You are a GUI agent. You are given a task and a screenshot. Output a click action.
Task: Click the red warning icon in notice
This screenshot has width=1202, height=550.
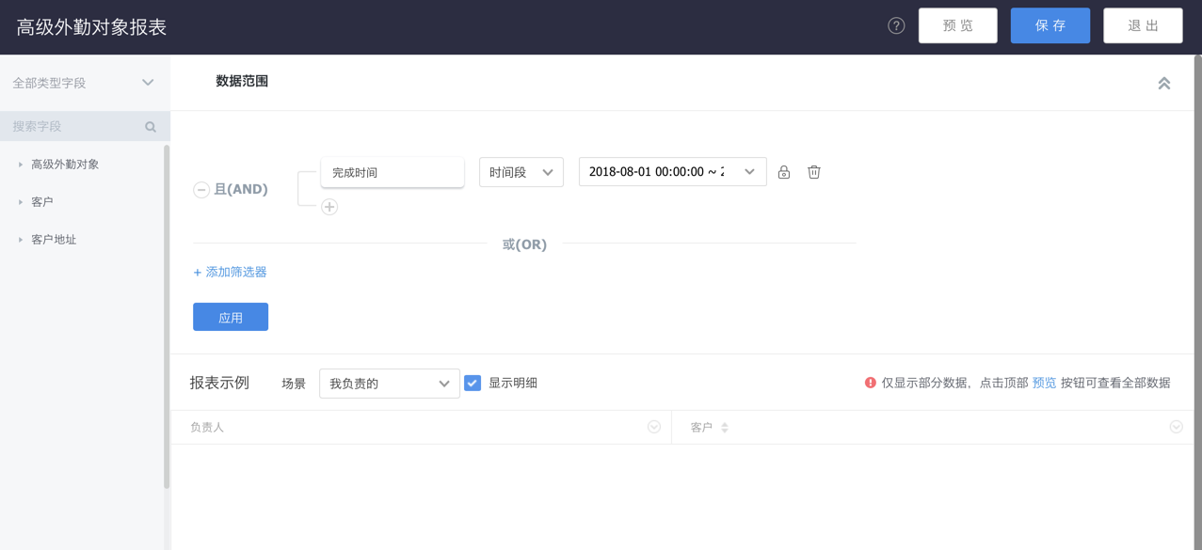tap(871, 383)
